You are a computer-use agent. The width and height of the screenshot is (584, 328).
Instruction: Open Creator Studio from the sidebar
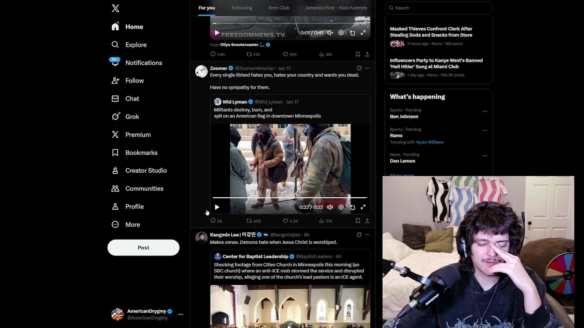click(139, 170)
